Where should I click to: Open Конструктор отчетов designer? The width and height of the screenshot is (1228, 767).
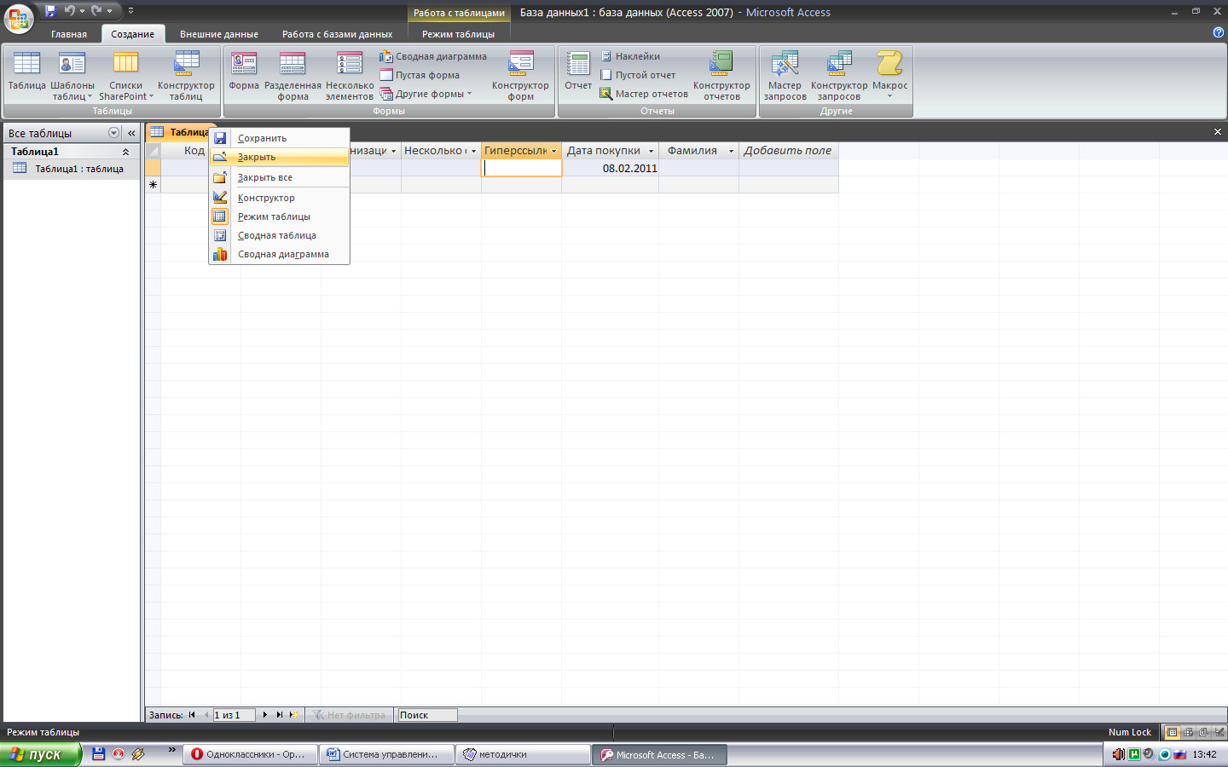point(721,76)
